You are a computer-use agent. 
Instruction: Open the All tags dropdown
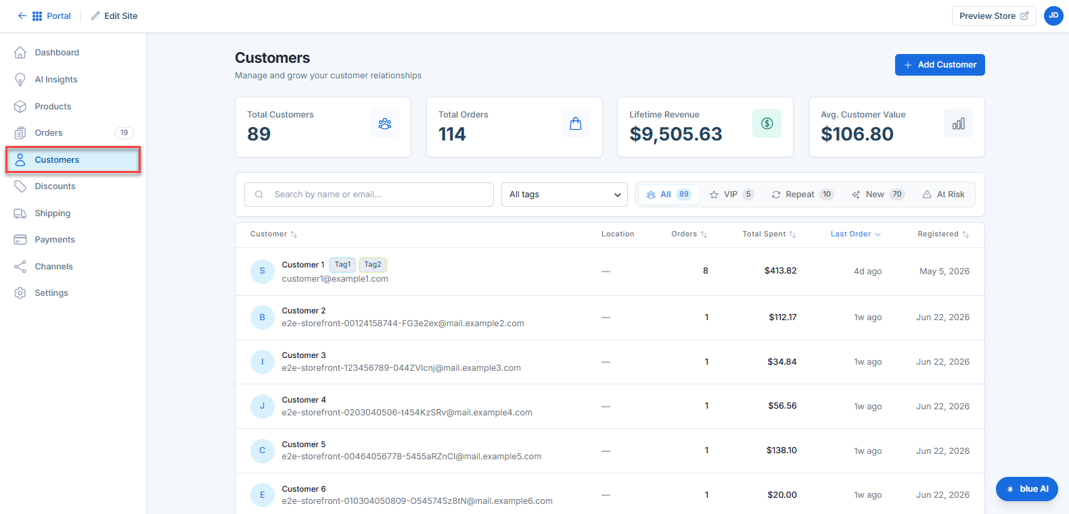click(x=564, y=195)
